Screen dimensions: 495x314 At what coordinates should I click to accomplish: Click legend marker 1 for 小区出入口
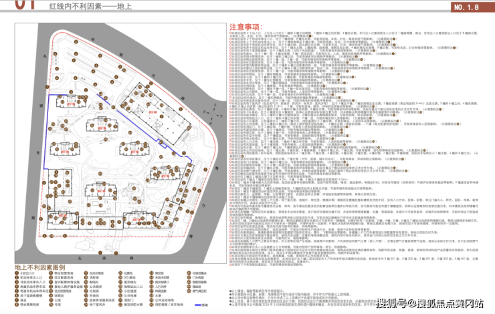(17, 273)
